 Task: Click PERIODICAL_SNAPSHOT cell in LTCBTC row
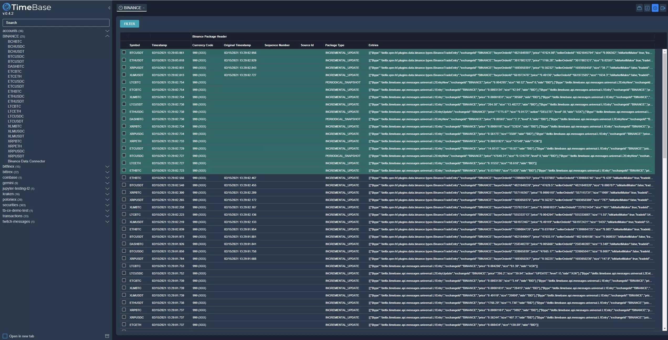343,82
